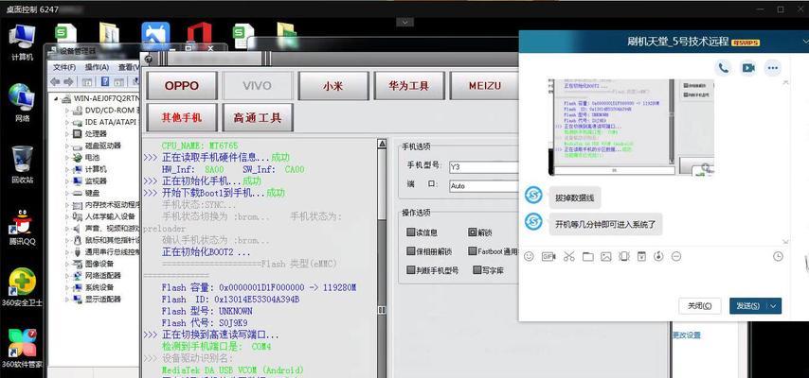Collapse the WIN-AEJ0F7Q2RTN root node

coord(55,98)
